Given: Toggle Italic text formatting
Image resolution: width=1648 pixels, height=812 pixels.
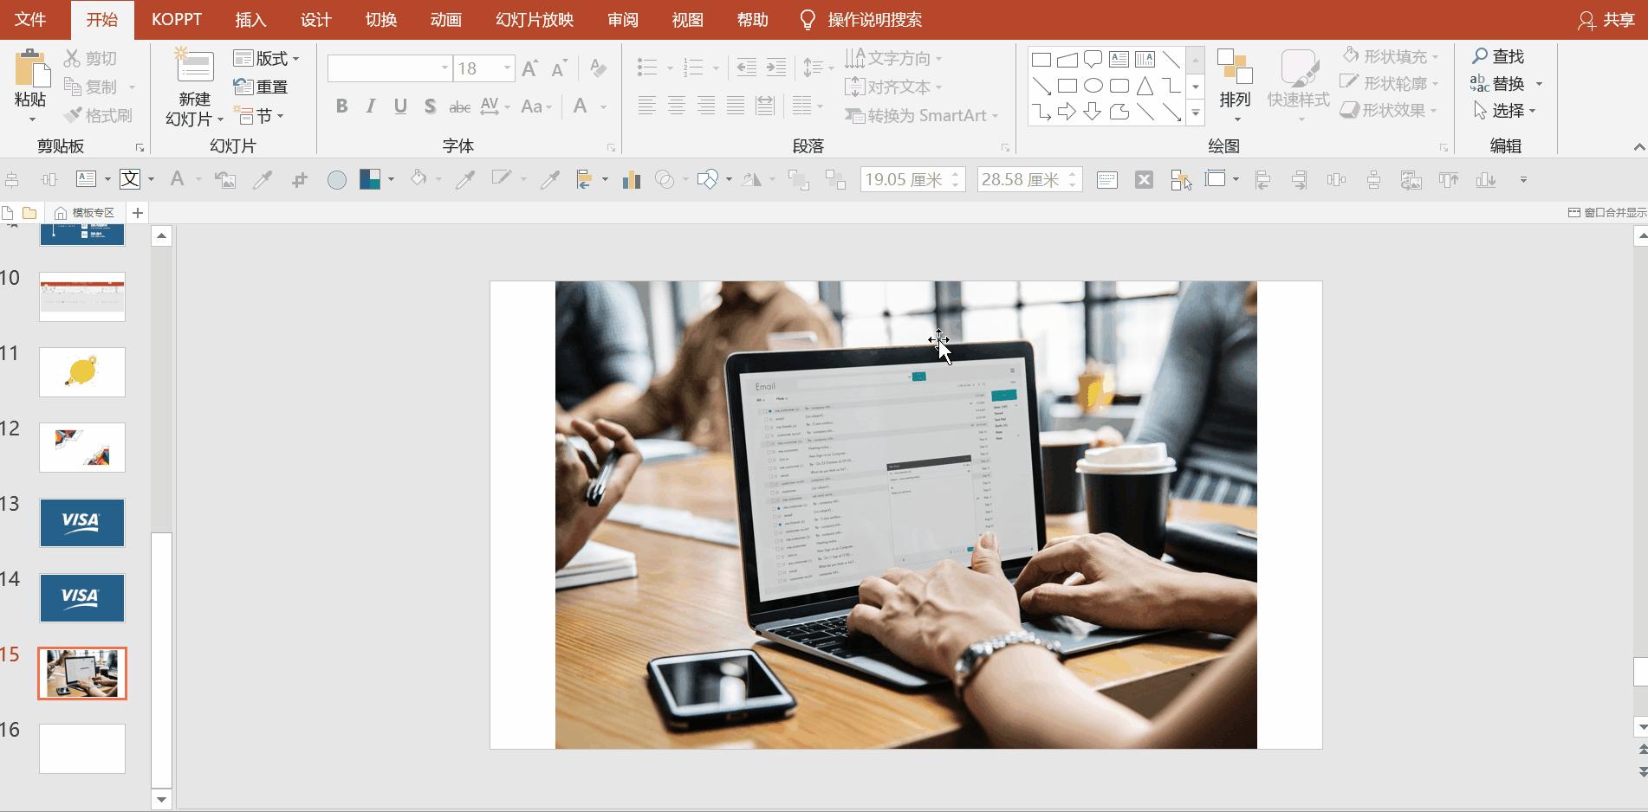Looking at the screenshot, I should [371, 106].
